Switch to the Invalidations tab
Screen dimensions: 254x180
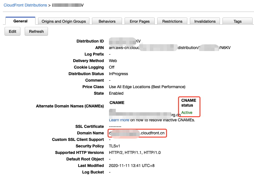point(205,21)
